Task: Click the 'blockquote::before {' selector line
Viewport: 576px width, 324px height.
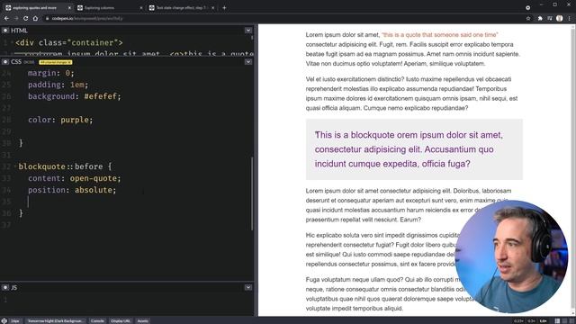Action: pyautogui.click(x=65, y=166)
